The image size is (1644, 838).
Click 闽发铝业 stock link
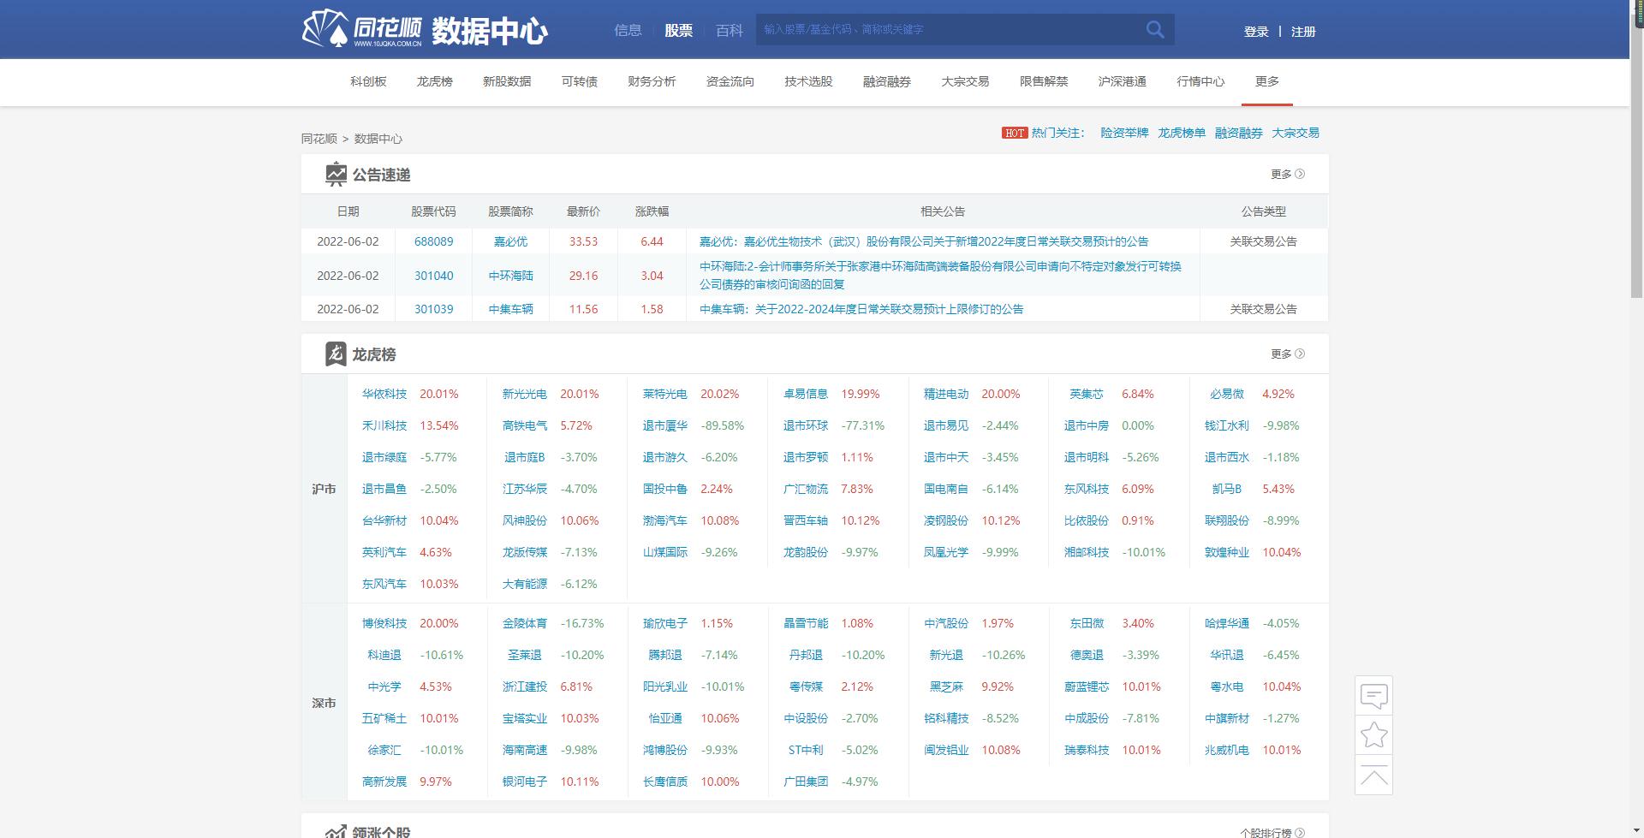coord(946,750)
